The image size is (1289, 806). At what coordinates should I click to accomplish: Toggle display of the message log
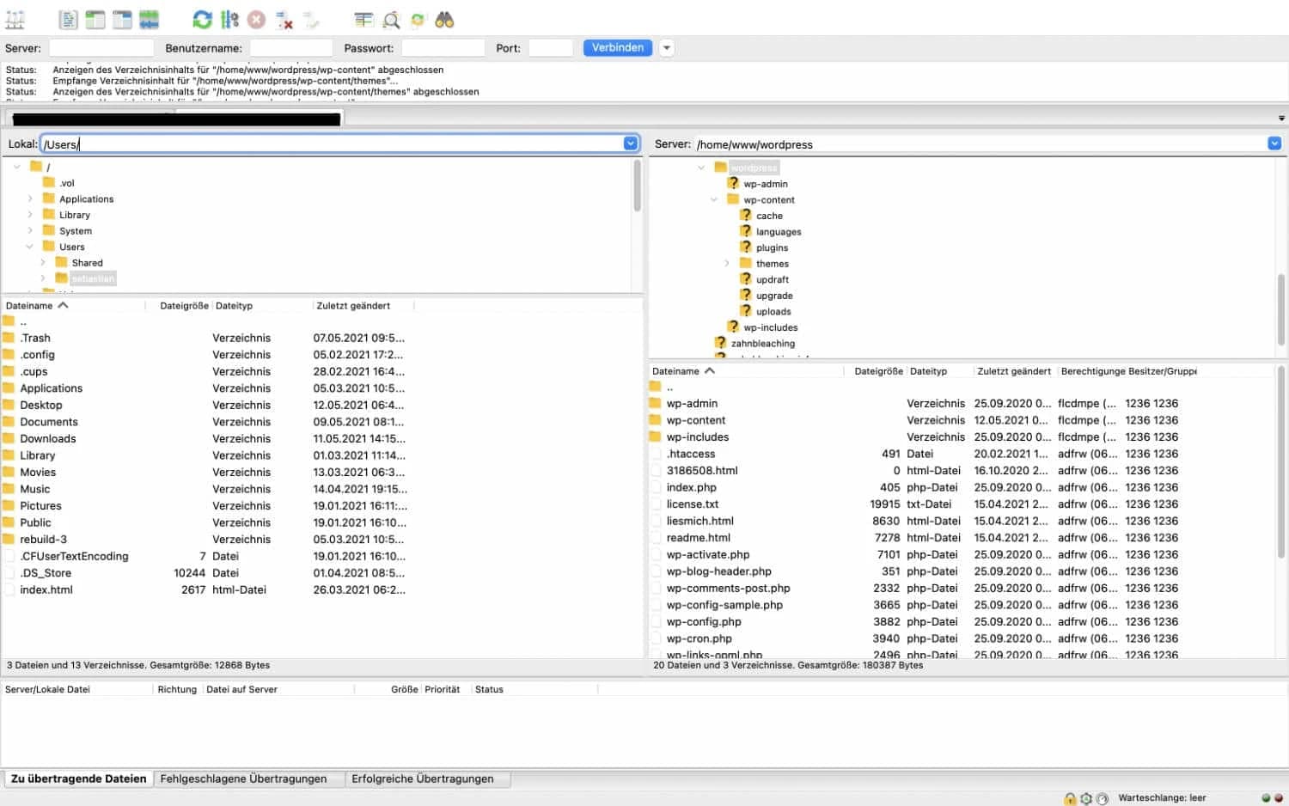(67, 19)
